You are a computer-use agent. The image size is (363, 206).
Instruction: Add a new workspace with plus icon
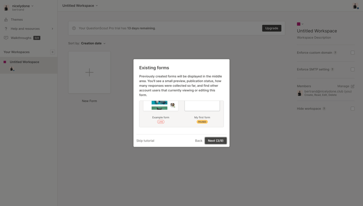tap(52, 52)
